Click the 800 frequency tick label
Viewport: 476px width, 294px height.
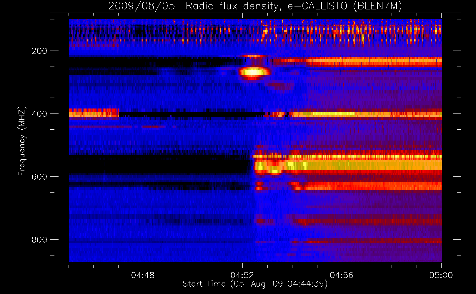click(x=39, y=240)
